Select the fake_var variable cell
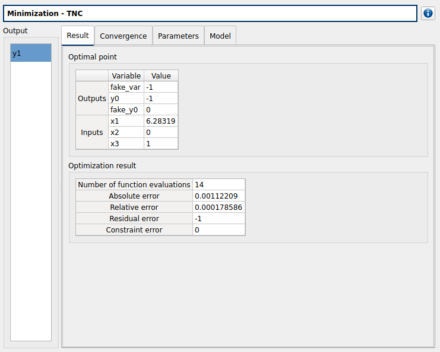This screenshot has height=352, width=440. pyautogui.click(x=126, y=87)
